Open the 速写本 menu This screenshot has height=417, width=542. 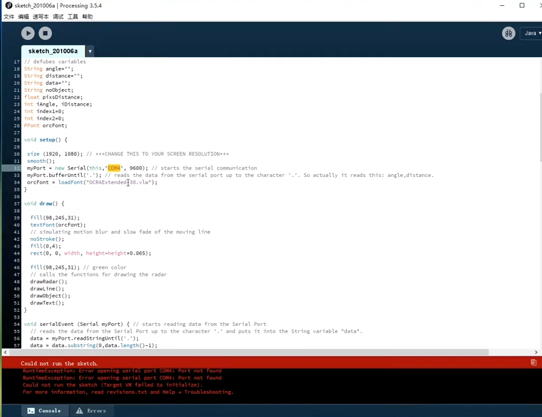coord(41,17)
